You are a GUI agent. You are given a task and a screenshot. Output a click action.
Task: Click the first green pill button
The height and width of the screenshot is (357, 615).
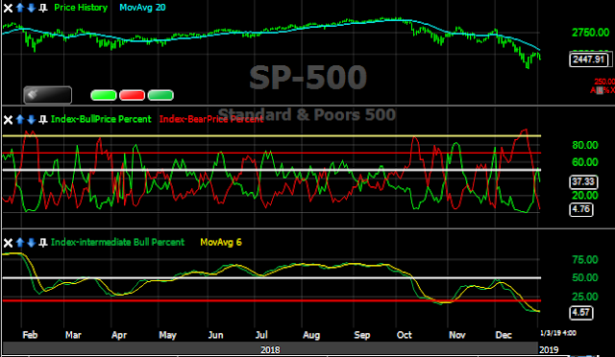pyautogui.click(x=104, y=95)
